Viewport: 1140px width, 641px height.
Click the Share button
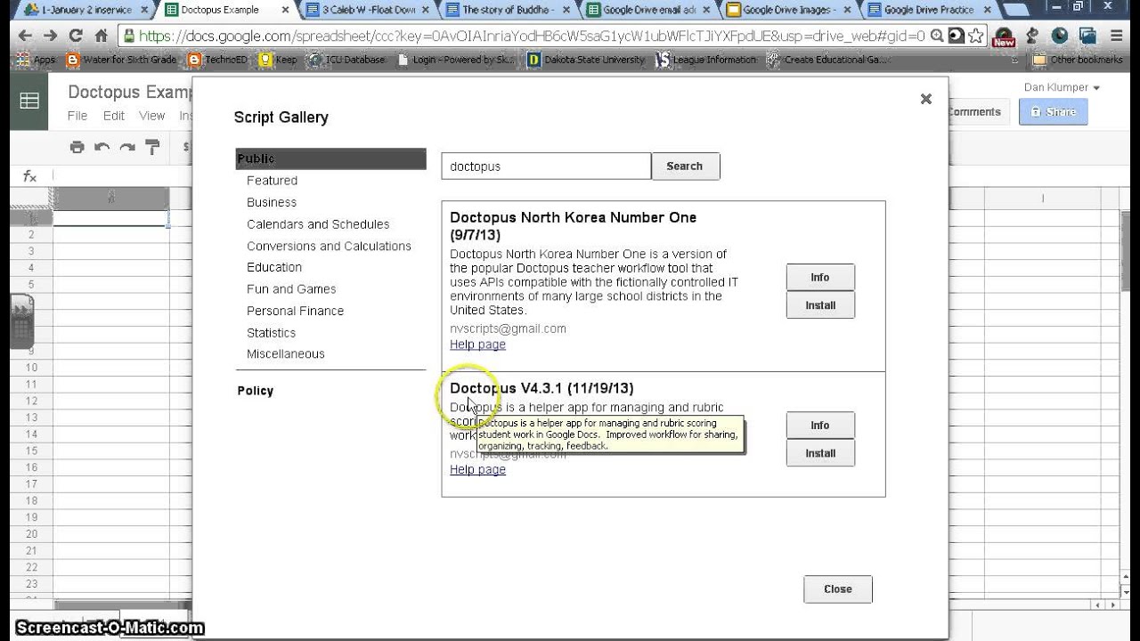[1053, 112]
